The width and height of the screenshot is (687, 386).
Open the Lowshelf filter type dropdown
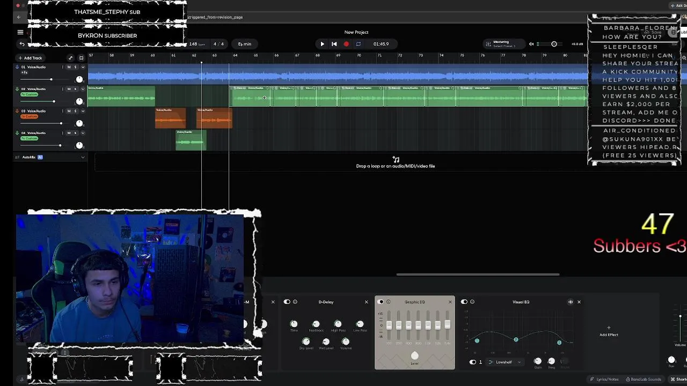[x=505, y=362]
